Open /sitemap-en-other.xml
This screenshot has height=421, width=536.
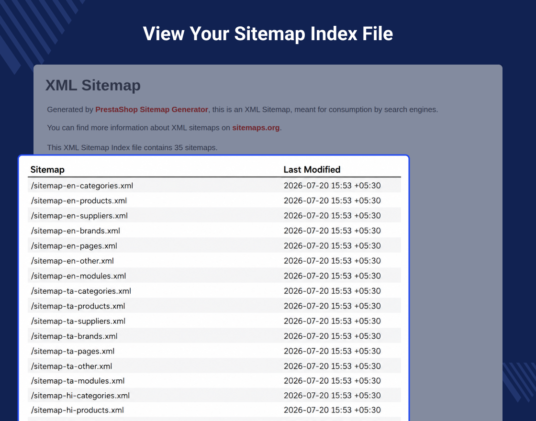coord(72,261)
